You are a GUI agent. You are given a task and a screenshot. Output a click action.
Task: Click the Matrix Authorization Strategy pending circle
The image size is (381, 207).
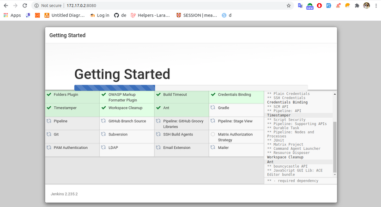coord(213,134)
